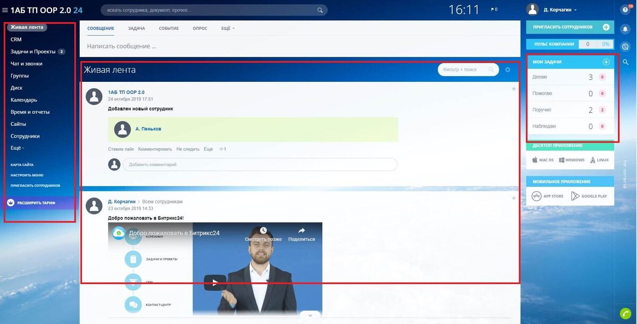Click А. Пеньков's avatar in the post
Viewport: 637px width, 324px height.
123,129
